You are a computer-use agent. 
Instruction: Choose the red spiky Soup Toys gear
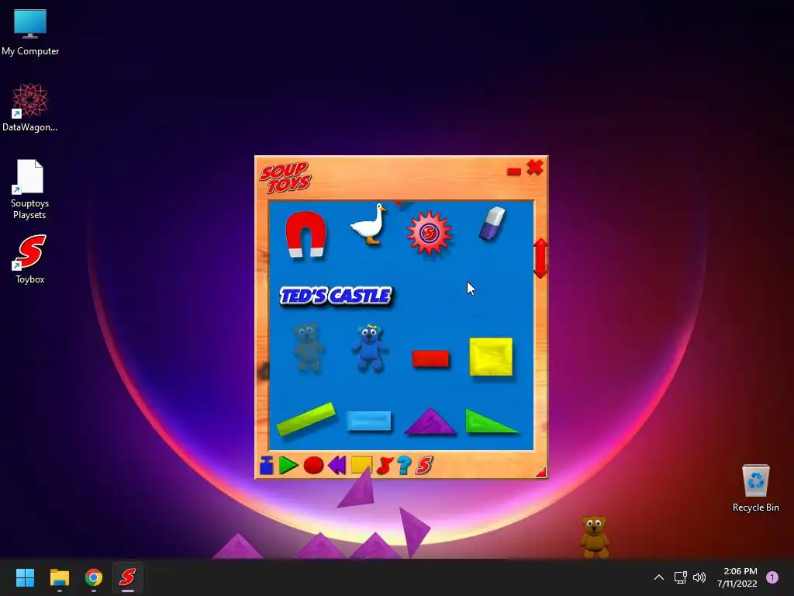pos(429,233)
